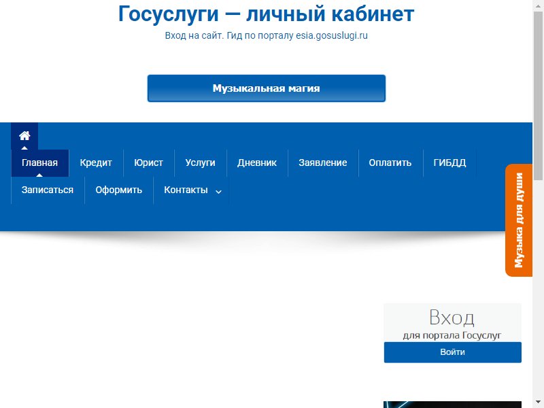Open the ГИБДД menu item

pos(449,163)
